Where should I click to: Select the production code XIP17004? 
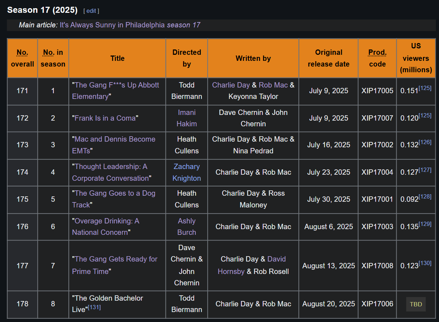click(x=377, y=172)
